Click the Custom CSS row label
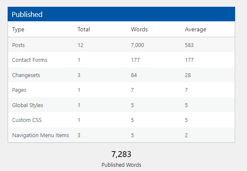 pos(27,120)
